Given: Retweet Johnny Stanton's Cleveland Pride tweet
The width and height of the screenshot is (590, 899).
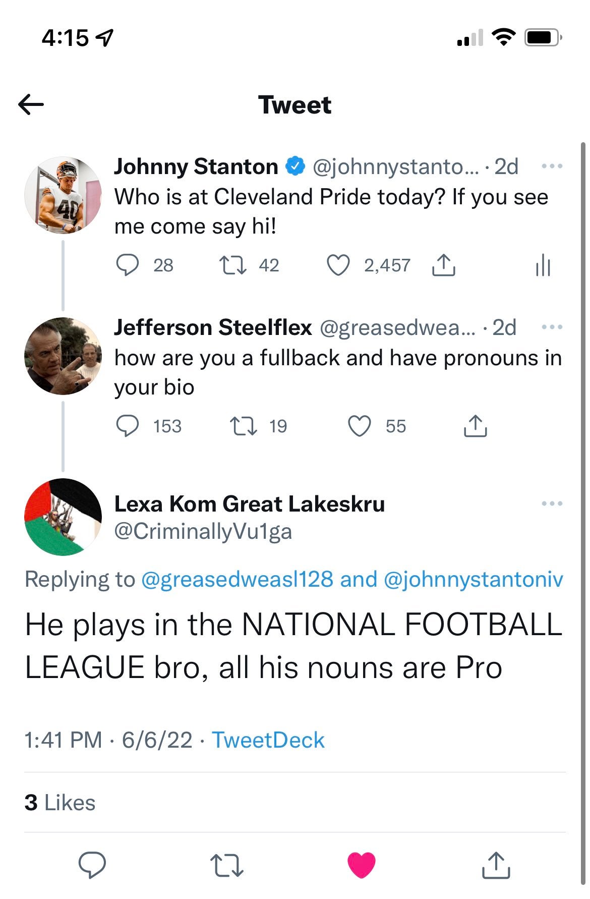Looking at the screenshot, I should pos(232,265).
